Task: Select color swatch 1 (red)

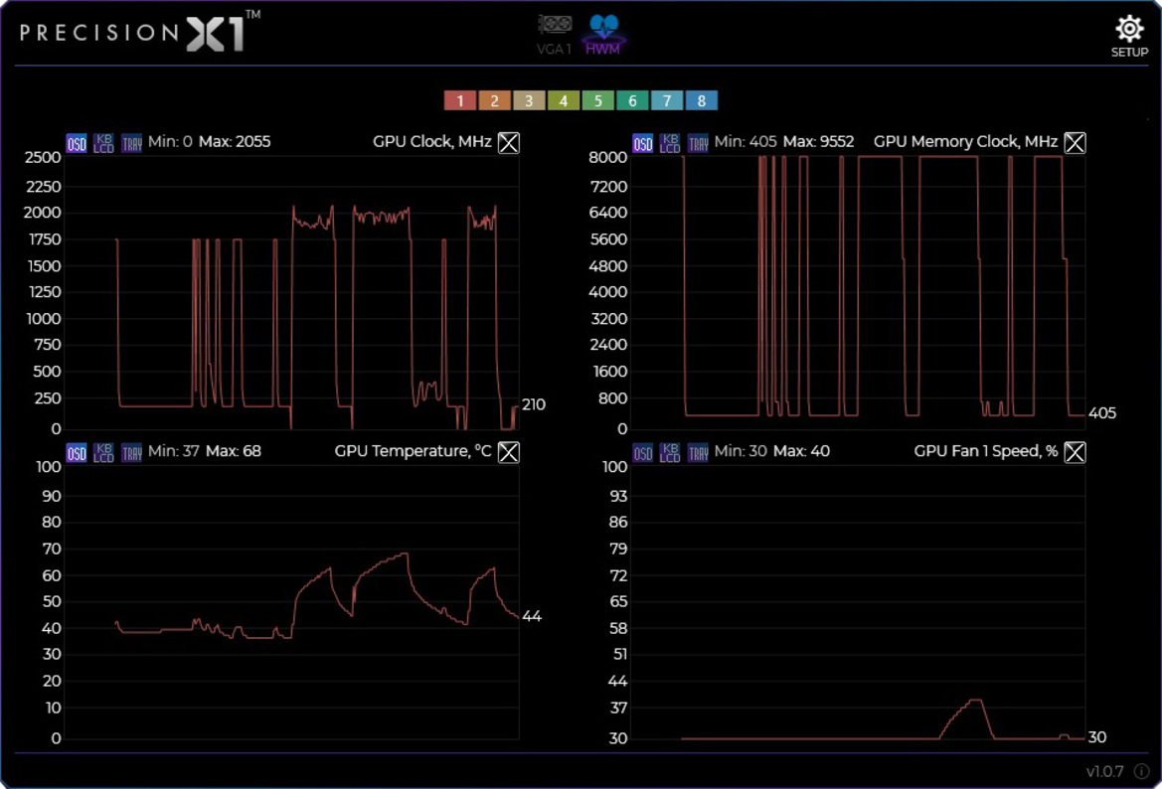Action: (x=460, y=100)
